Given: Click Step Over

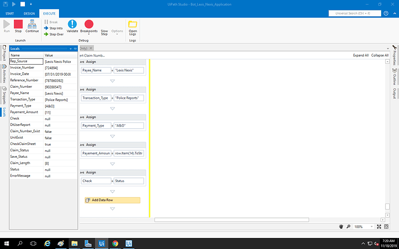Looking at the screenshot, I should click(x=54, y=34).
